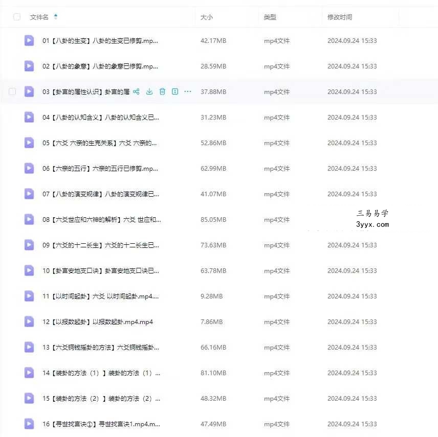438x437 pixels.
Task: Click the size value 66.16MB
Action: [213, 348]
